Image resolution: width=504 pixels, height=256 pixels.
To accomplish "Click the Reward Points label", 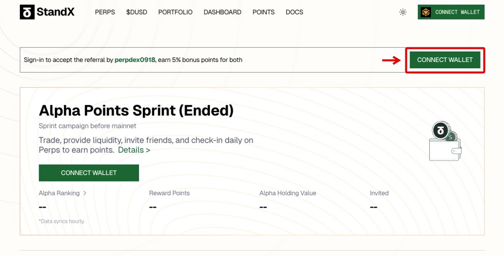I will coord(169,193).
